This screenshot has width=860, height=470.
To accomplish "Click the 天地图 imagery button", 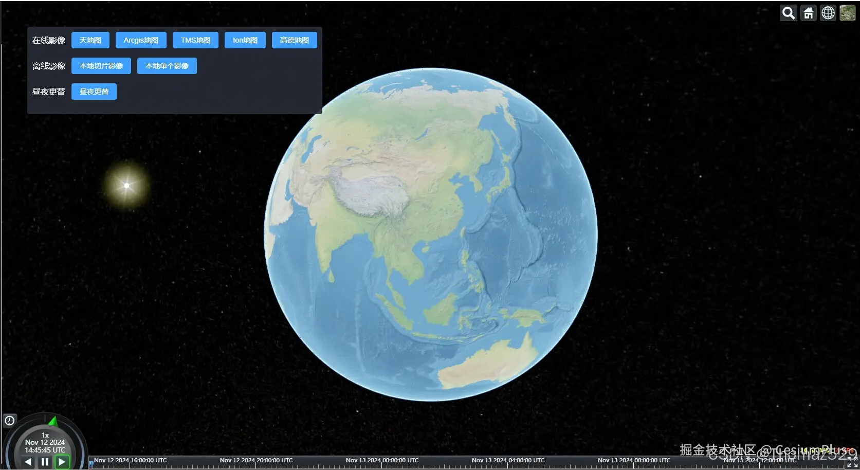I will click(x=90, y=40).
